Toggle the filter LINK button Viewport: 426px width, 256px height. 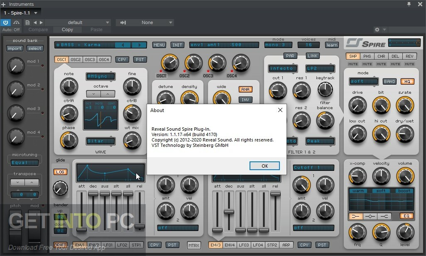[x=312, y=56]
